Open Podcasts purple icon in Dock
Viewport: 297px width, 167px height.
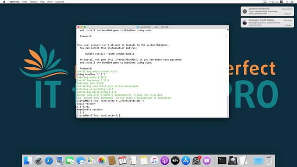tap(165, 161)
